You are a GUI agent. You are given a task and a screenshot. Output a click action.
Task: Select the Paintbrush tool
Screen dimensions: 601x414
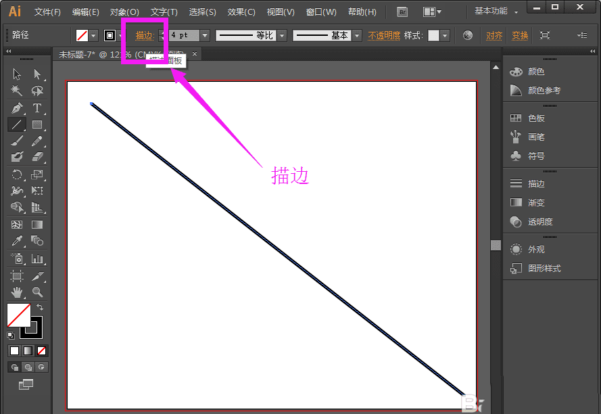click(16, 141)
